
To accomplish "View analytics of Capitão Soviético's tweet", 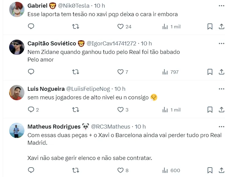I will pos(165,72).
